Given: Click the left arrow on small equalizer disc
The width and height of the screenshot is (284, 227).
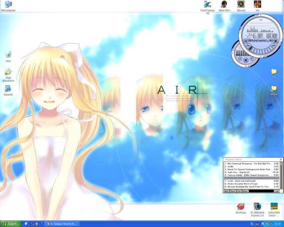Looking at the screenshot, I should point(240,59).
